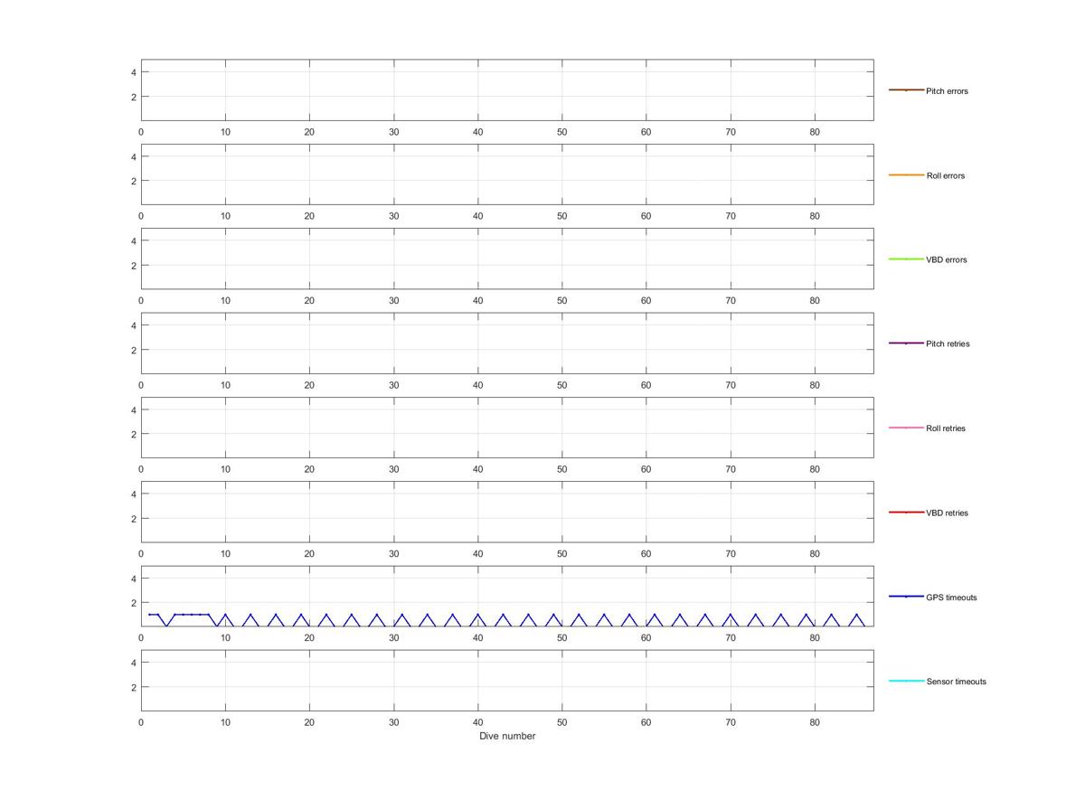1085x800 pixels.
Task: Click the 'VBD retries' legend label
Action: [x=947, y=513]
